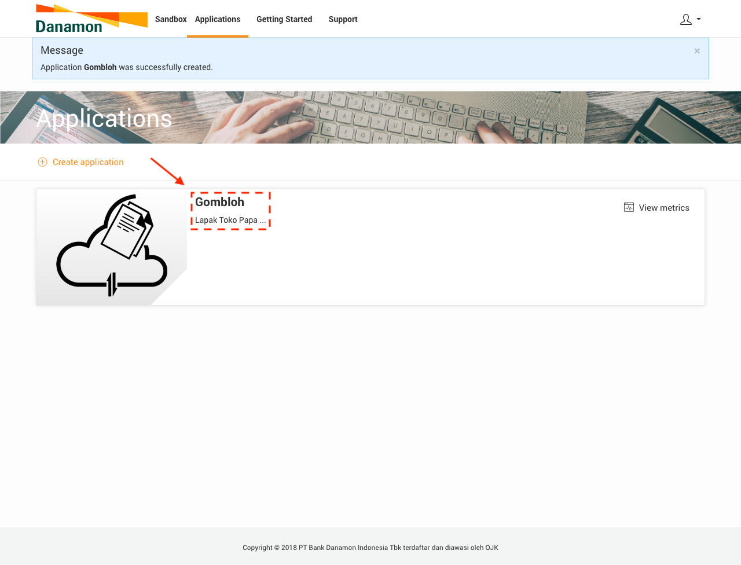Click the Create application link
The width and height of the screenshot is (741, 565).
coord(88,162)
